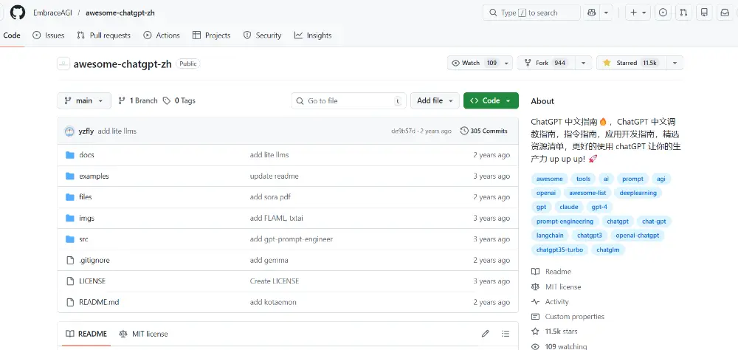Click the GitHub logo home icon
Viewport: 738px width, 350px height.
pyautogui.click(x=18, y=13)
